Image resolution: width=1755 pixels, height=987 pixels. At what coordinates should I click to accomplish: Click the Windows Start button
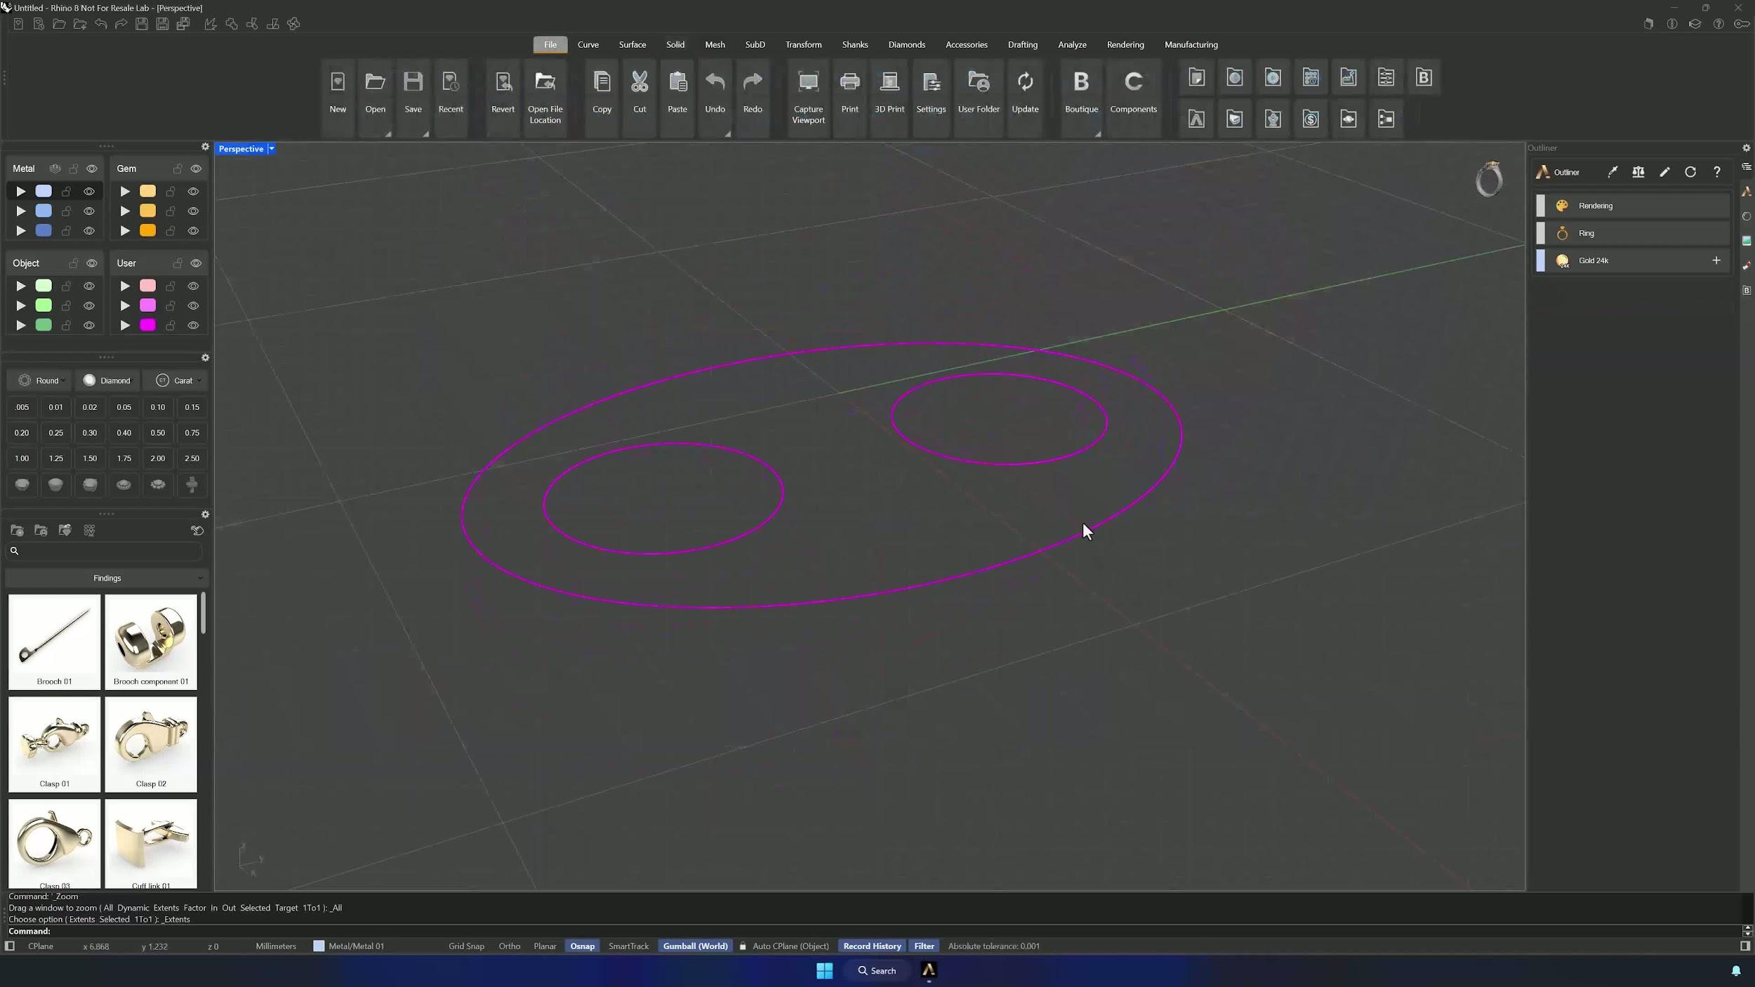[x=824, y=970]
